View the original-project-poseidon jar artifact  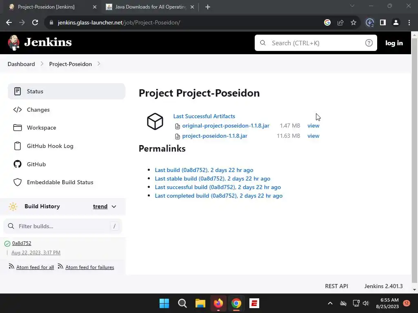313,126
